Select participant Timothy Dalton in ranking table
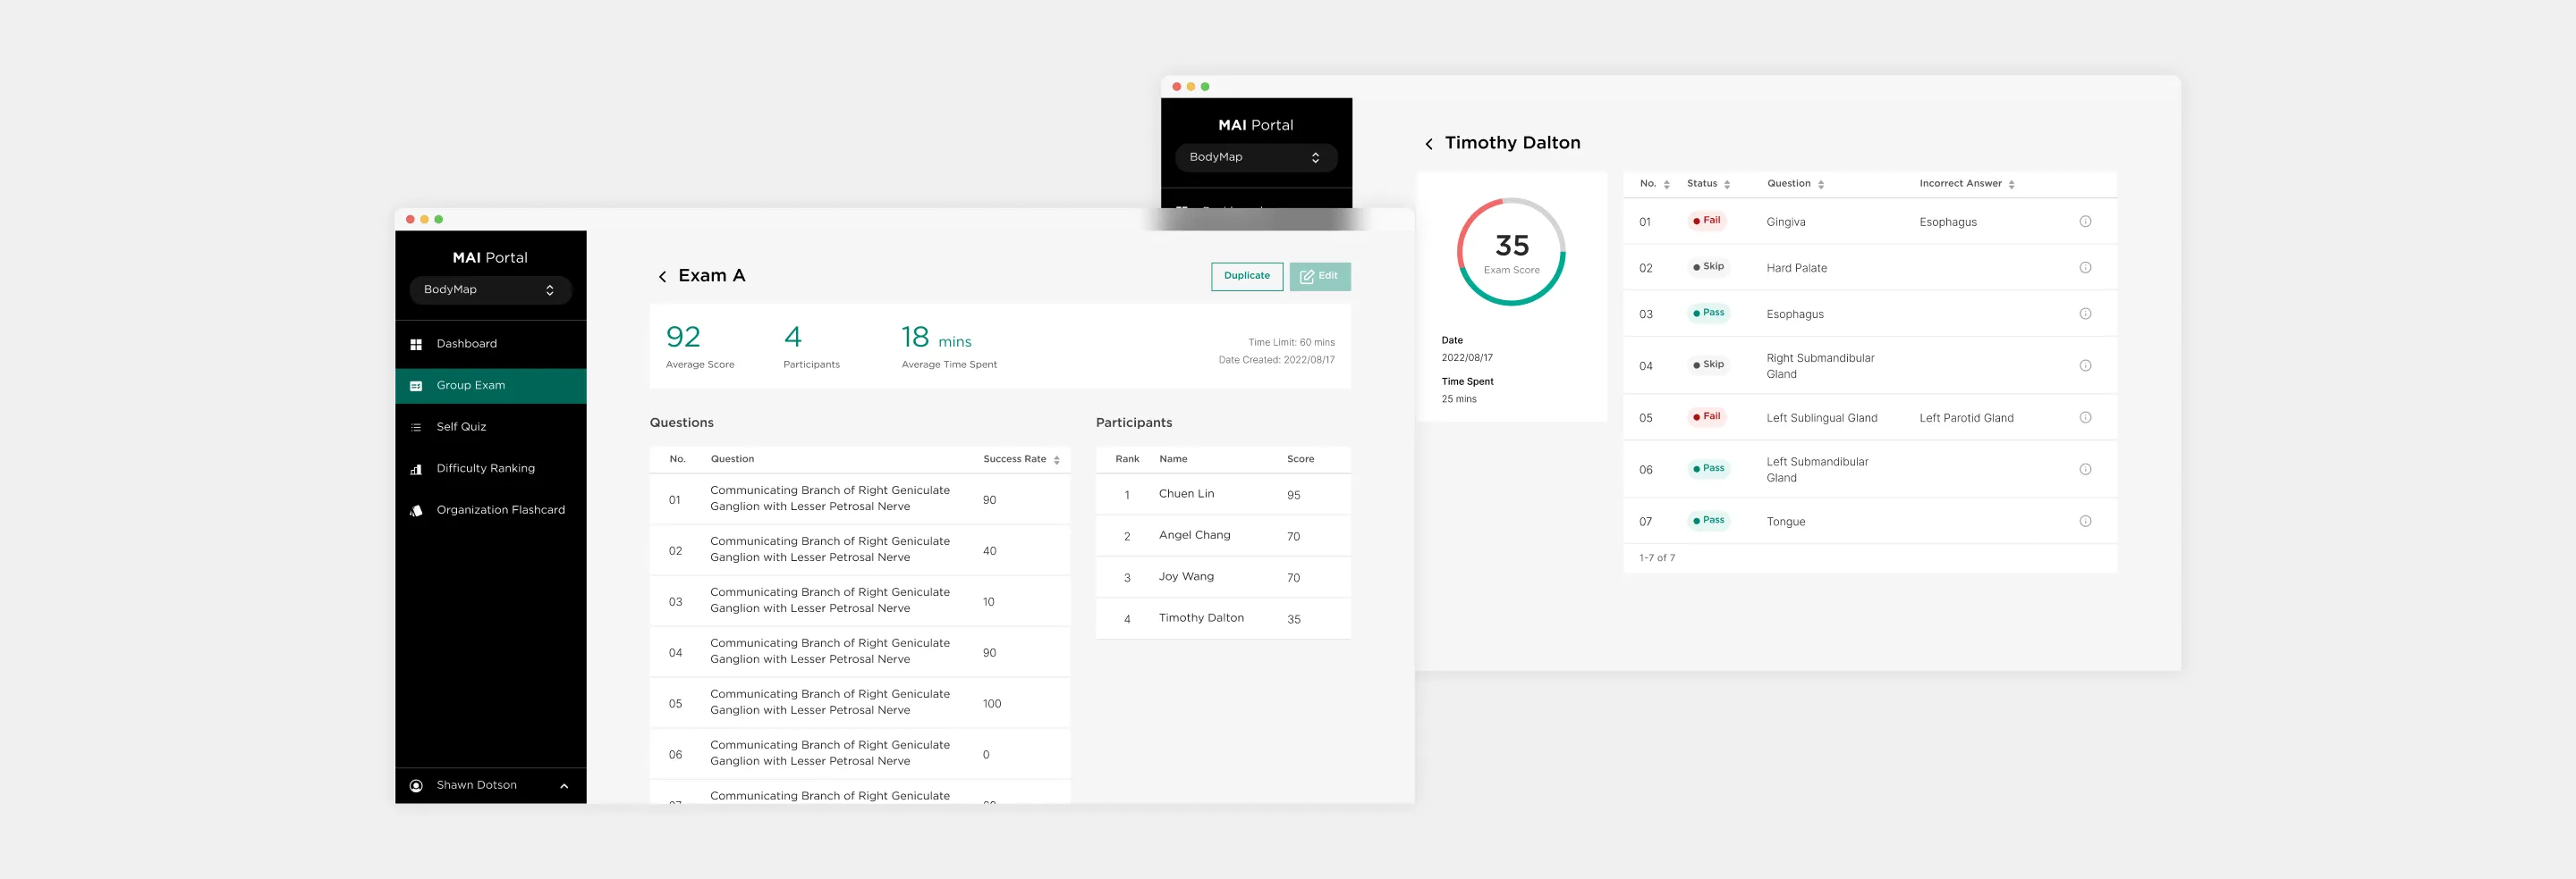This screenshot has height=879, width=2576. click(1201, 618)
